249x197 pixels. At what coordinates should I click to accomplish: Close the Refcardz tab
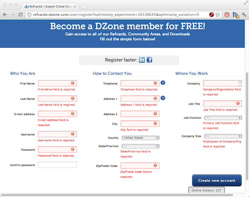(x=75, y=6)
